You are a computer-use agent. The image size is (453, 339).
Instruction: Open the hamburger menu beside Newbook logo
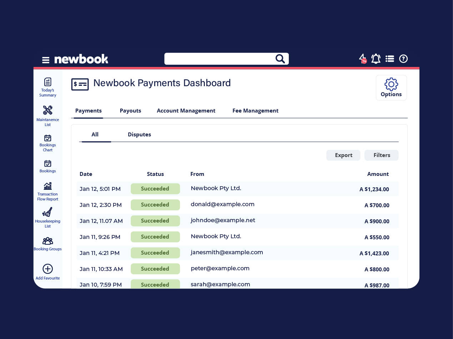[46, 60]
